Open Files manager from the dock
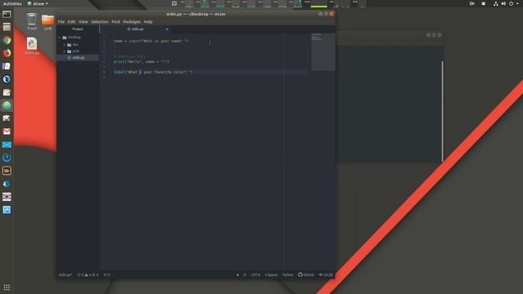 pyautogui.click(x=7, y=27)
